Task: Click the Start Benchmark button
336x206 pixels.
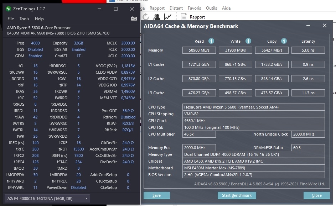Action: (237, 195)
